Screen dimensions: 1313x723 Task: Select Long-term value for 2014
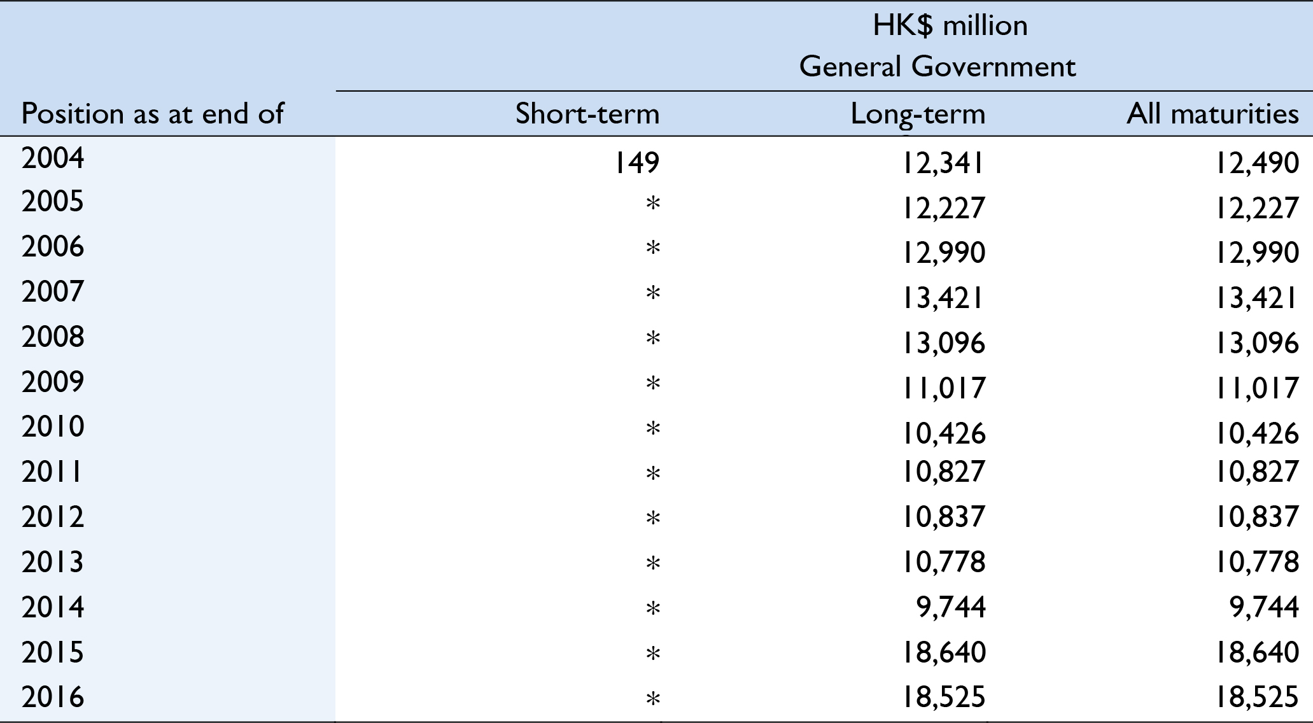point(951,608)
